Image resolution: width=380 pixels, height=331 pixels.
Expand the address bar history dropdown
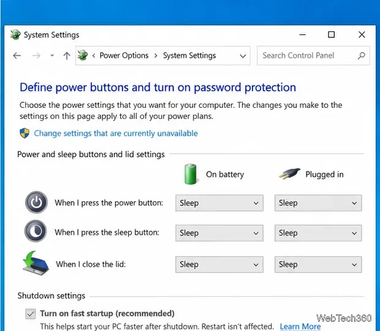point(243,56)
